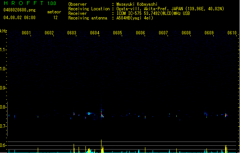Viewport: 240px width, 153px height.
Task: Click the kHz axis unit label
Action: [x=3, y=31]
